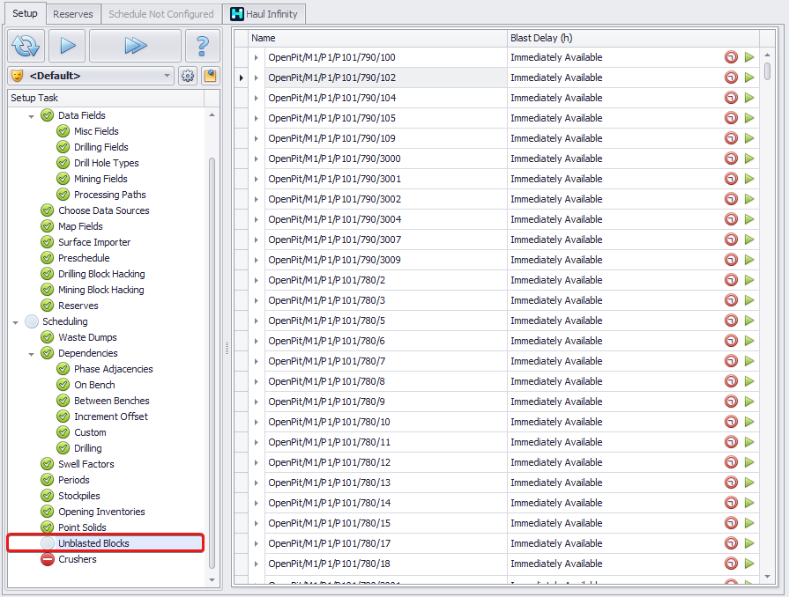Select Between Benches dependency task
Image resolution: width=789 pixels, height=597 pixels.
[112, 401]
